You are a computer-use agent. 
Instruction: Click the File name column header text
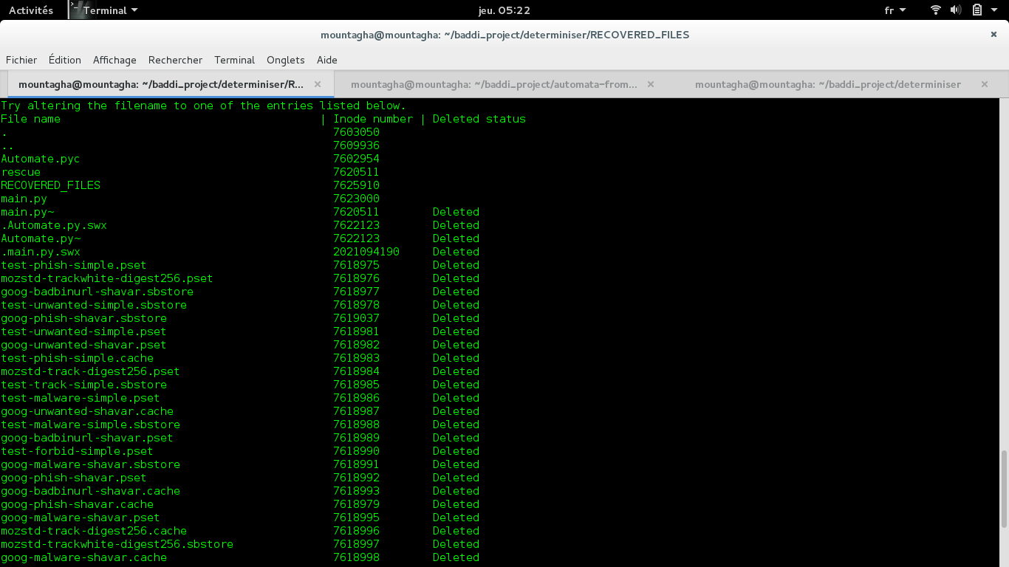click(x=30, y=119)
